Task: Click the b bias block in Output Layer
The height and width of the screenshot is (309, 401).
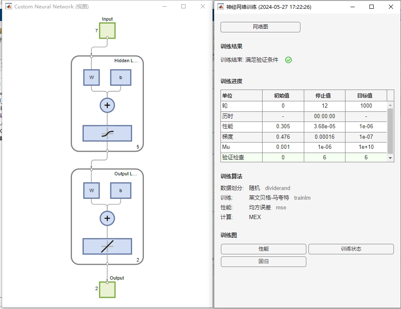Action: point(120,190)
